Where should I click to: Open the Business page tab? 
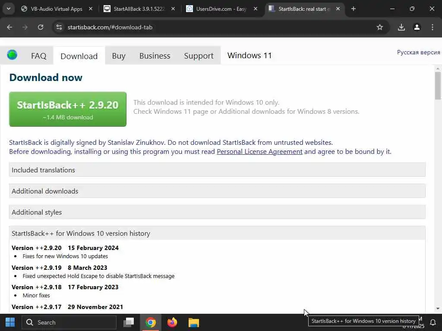pos(155,56)
